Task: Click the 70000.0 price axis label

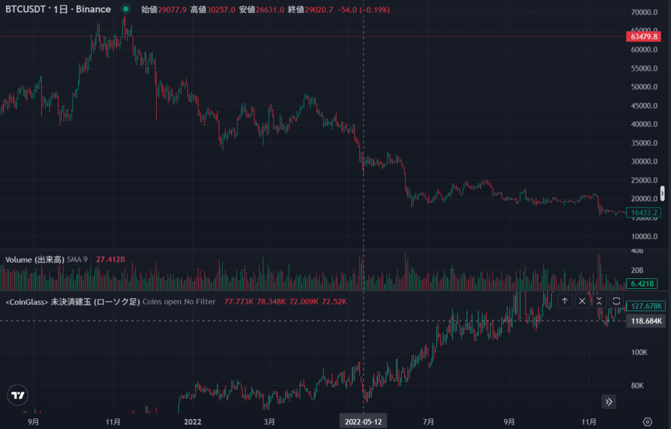Action: tap(644, 12)
